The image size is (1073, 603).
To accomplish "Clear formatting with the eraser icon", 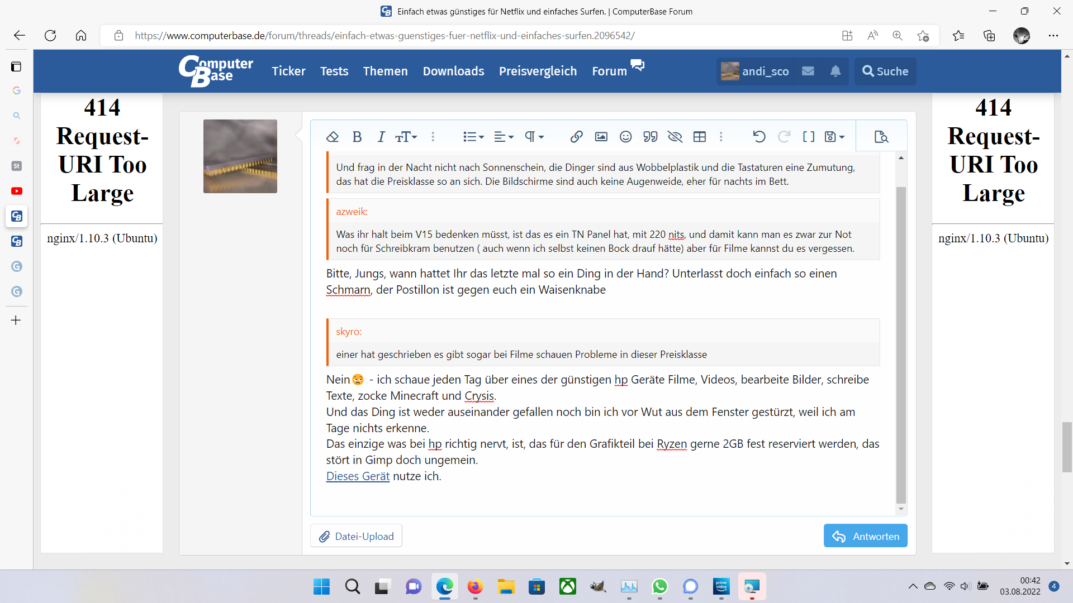I will point(333,137).
